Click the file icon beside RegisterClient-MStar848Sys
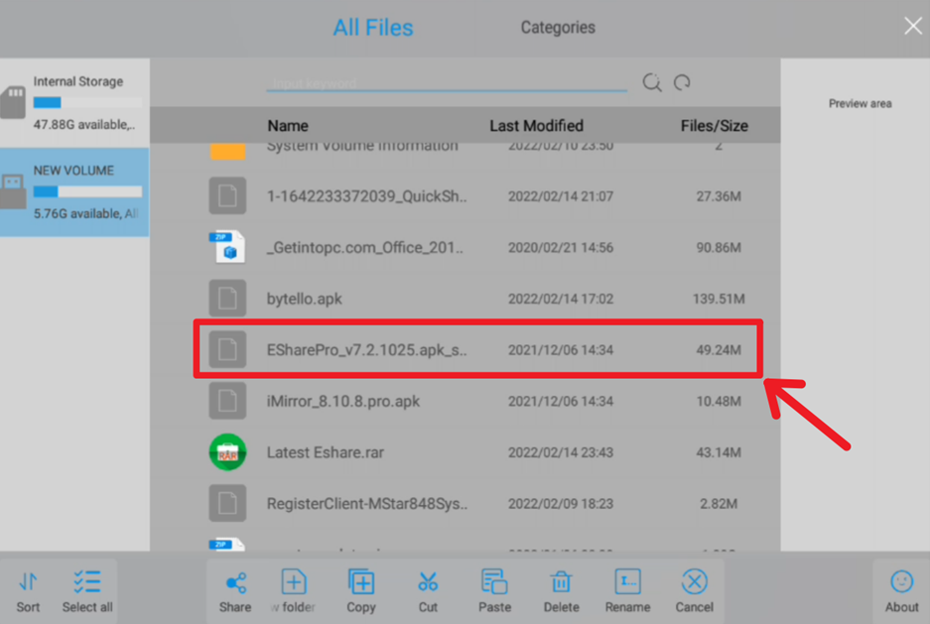Viewport: 930px width, 624px height. tap(227, 503)
